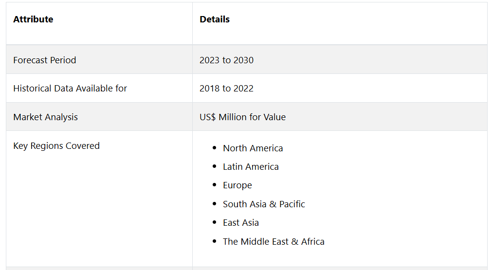Click the 2023 to 2030 value

[x=226, y=60]
